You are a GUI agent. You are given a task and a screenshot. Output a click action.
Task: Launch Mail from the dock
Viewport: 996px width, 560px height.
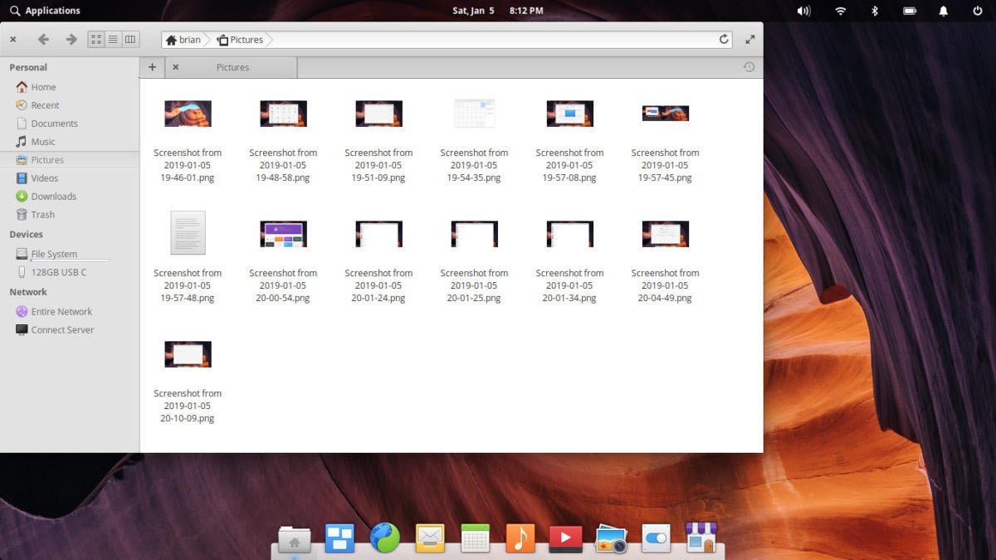pos(430,538)
